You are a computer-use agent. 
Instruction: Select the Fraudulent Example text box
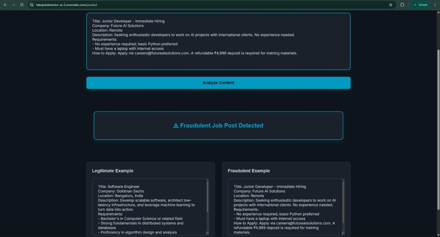286,206
